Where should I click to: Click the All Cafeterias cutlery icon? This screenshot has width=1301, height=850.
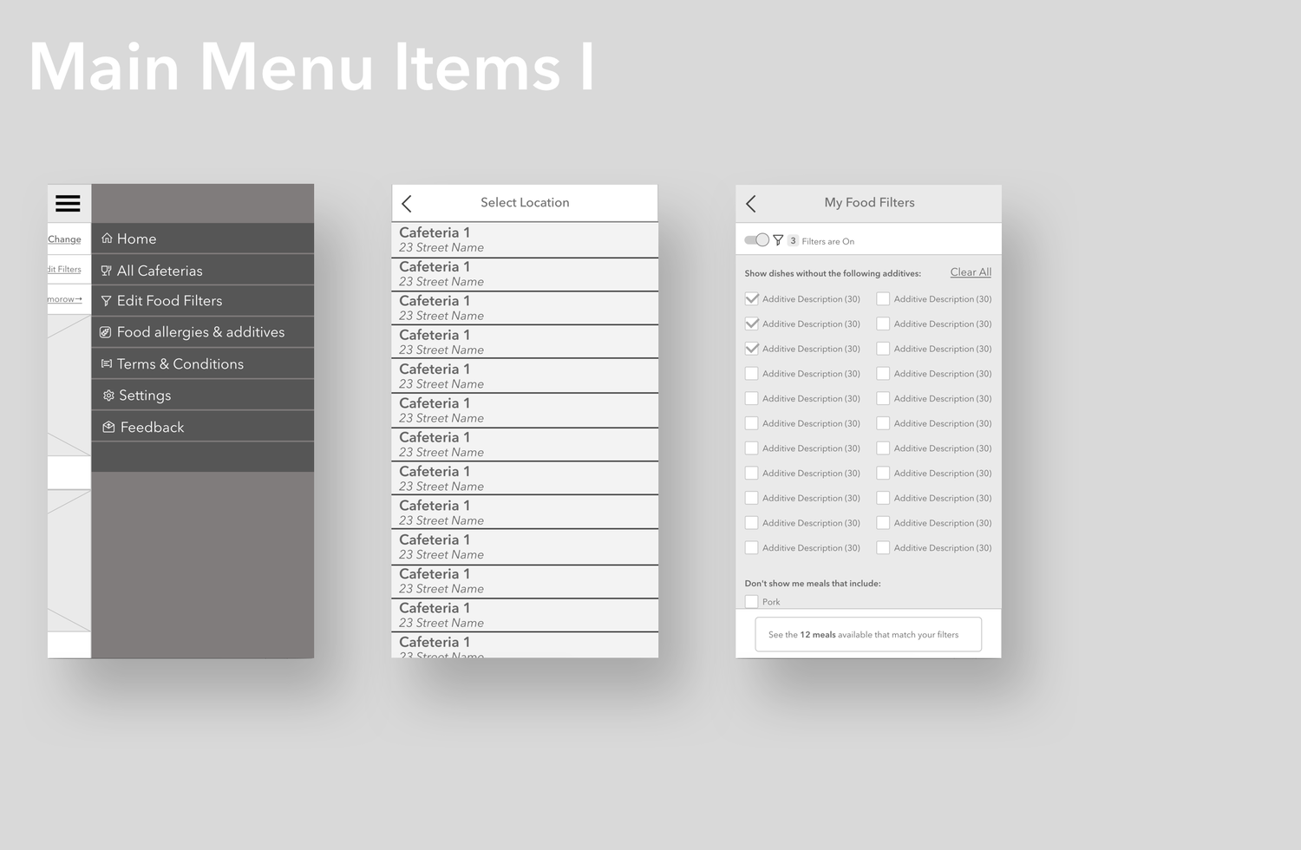pos(106,270)
